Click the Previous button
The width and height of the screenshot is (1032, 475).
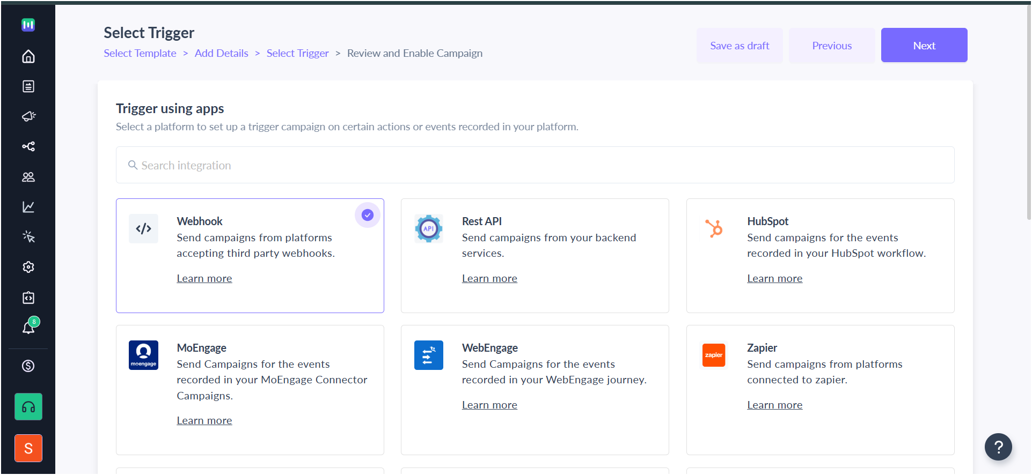click(832, 46)
